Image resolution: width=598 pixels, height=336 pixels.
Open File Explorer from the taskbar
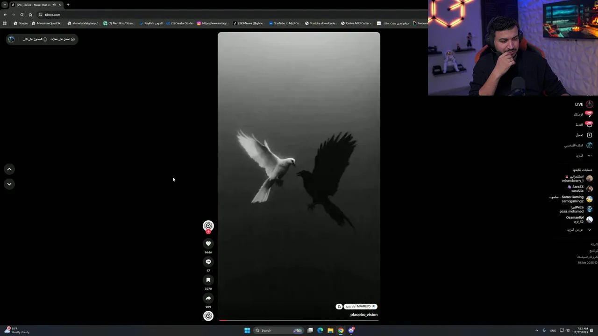(330, 330)
